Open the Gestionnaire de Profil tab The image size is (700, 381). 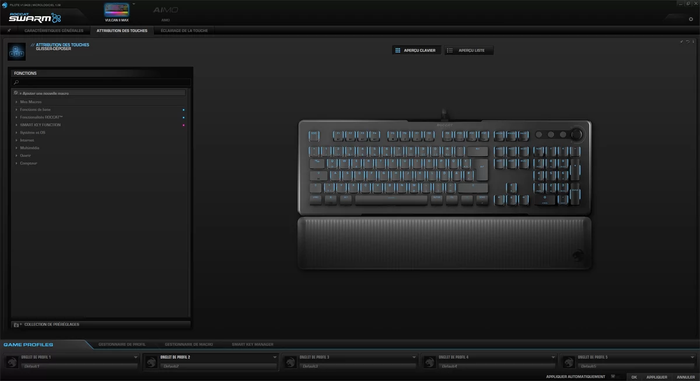[122, 345]
